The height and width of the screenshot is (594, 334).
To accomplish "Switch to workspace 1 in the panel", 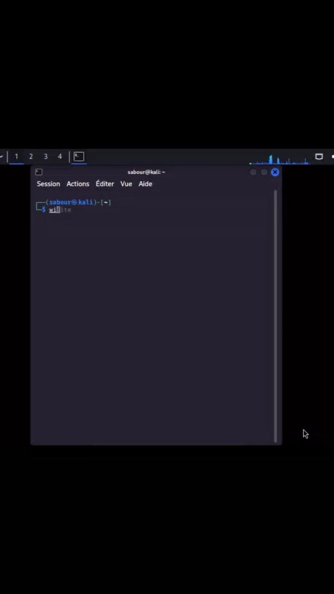I will (16, 156).
